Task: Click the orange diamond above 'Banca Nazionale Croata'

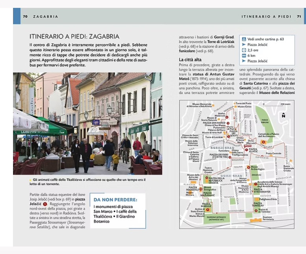Action: click(291, 161)
